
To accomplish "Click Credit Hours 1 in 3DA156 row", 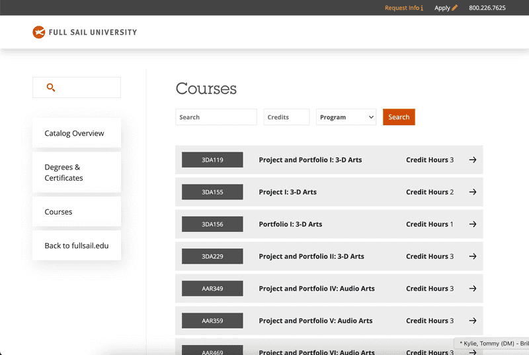I will click(x=430, y=224).
